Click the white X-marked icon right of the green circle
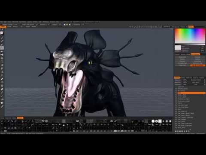 point(70,25)
